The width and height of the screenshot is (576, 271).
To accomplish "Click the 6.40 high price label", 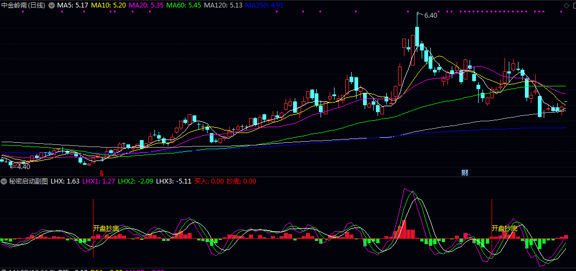I will coord(430,16).
